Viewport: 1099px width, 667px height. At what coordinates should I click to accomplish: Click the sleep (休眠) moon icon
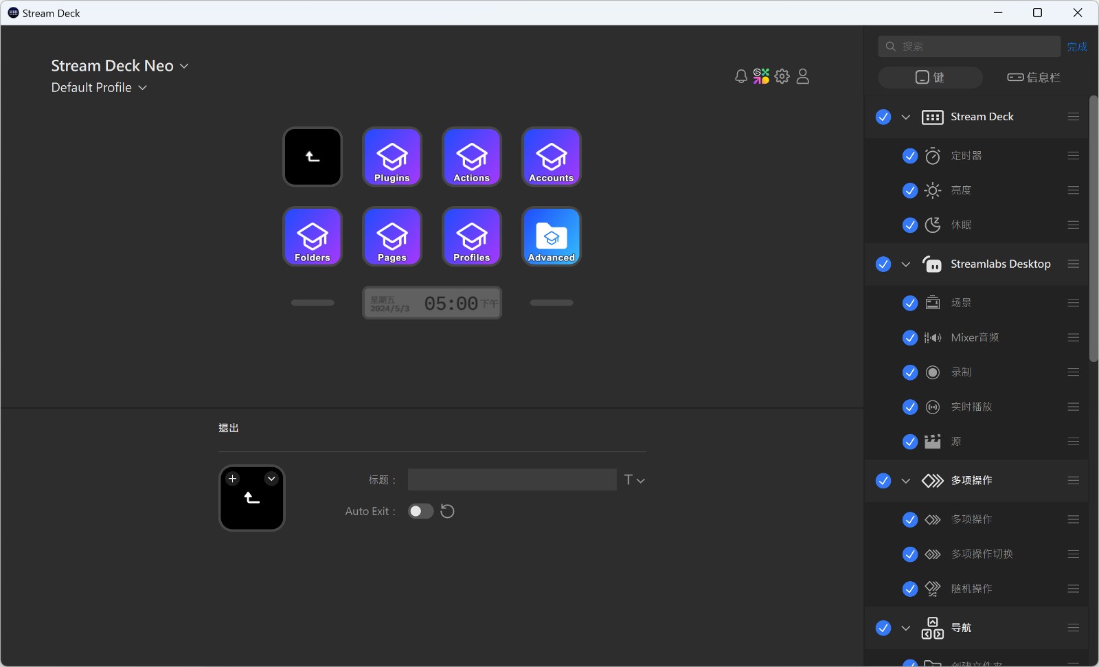pyautogui.click(x=933, y=225)
